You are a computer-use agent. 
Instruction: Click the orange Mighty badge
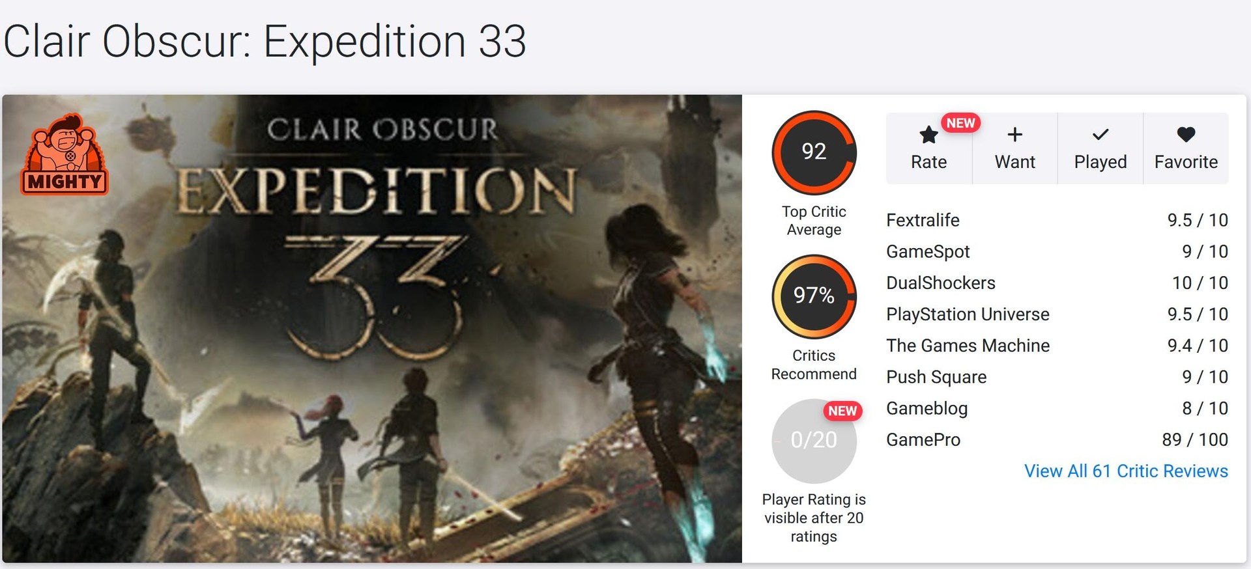click(x=64, y=154)
